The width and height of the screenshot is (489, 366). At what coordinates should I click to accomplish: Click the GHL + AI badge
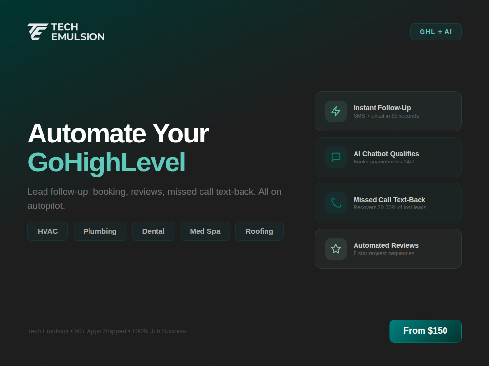click(x=436, y=32)
